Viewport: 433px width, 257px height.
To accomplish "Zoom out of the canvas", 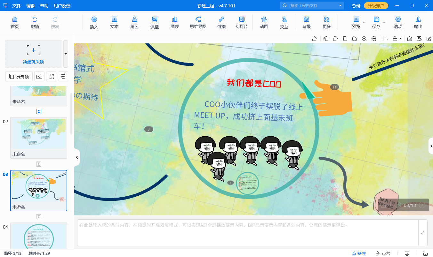I will pos(374,39).
